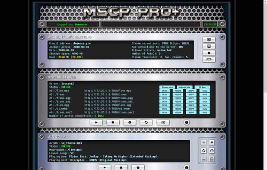Screen dimensions: 267x170
Task: Click the http://172.20.0.9:7080/live.mp3 URL
Action: (x=108, y=91)
